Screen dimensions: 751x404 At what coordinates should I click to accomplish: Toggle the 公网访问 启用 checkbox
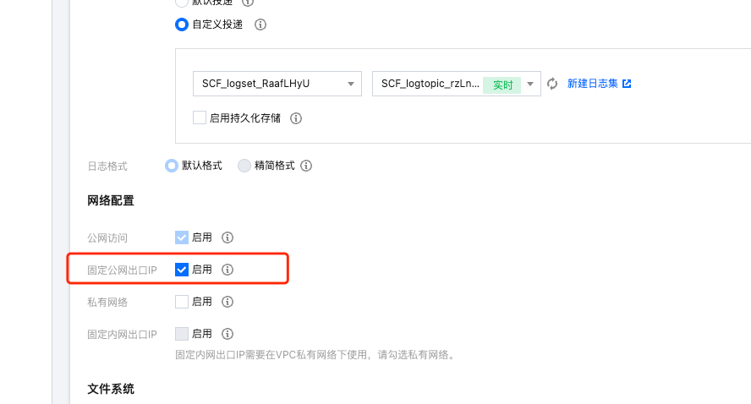[182, 237]
